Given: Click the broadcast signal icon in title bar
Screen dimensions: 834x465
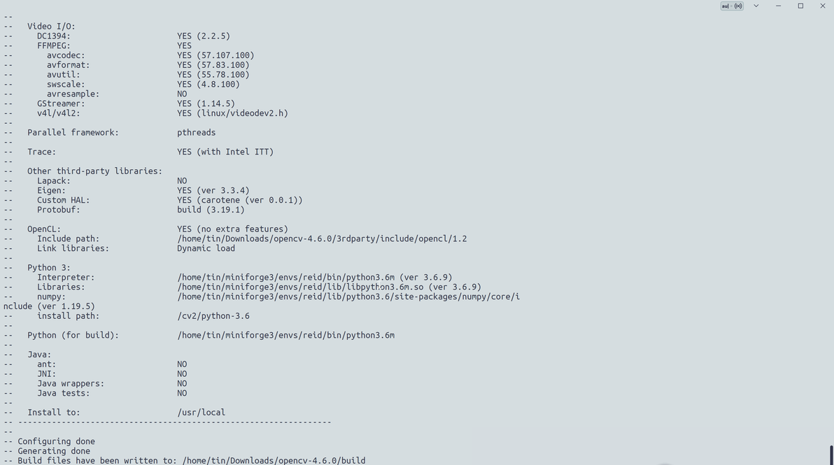Looking at the screenshot, I should pyautogui.click(x=738, y=6).
